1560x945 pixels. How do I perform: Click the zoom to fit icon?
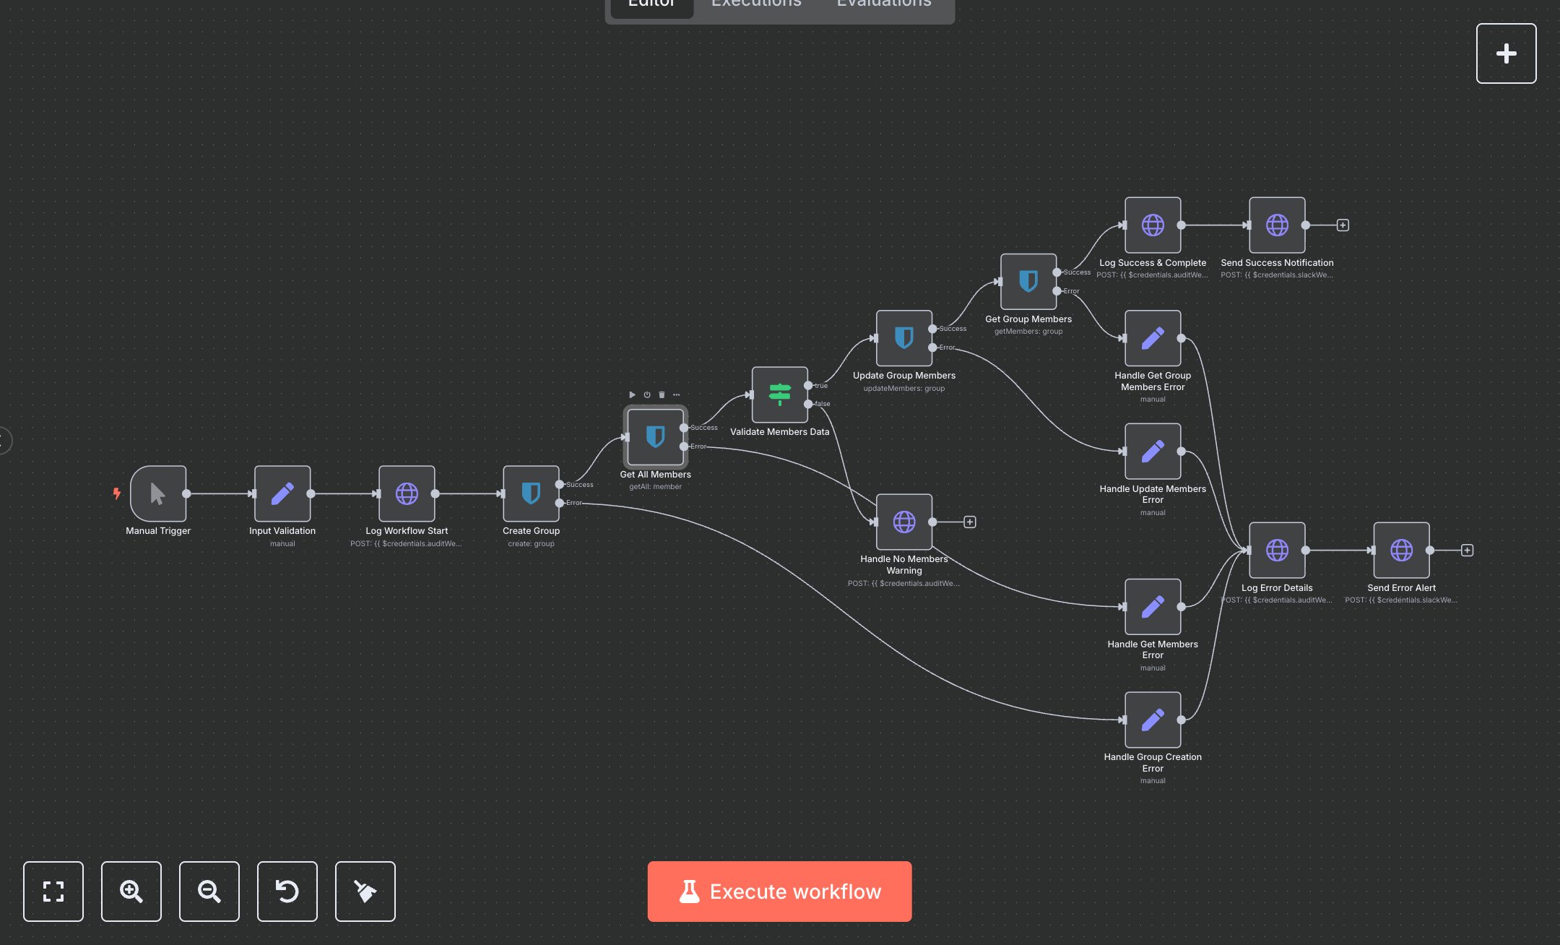(53, 891)
